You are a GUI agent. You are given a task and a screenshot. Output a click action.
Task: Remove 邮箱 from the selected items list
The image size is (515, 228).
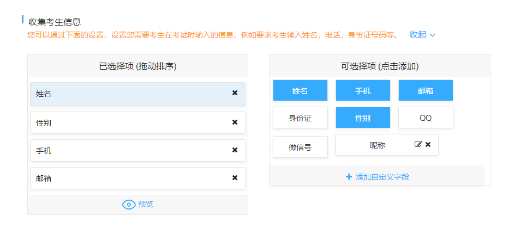point(235,178)
